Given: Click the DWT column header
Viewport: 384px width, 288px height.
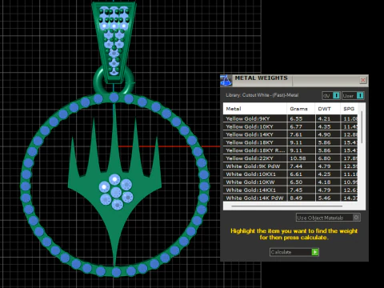Looking at the screenshot, I should point(327,109).
